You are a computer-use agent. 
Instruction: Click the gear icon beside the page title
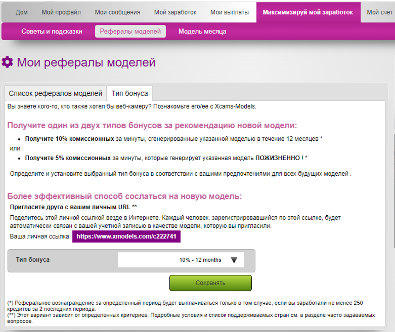pyautogui.click(x=7, y=62)
